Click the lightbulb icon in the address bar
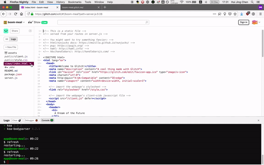The height and width of the screenshot is (165, 264). (224, 14)
